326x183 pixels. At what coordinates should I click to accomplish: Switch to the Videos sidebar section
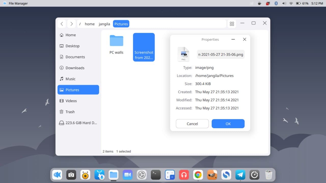(x=71, y=101)
